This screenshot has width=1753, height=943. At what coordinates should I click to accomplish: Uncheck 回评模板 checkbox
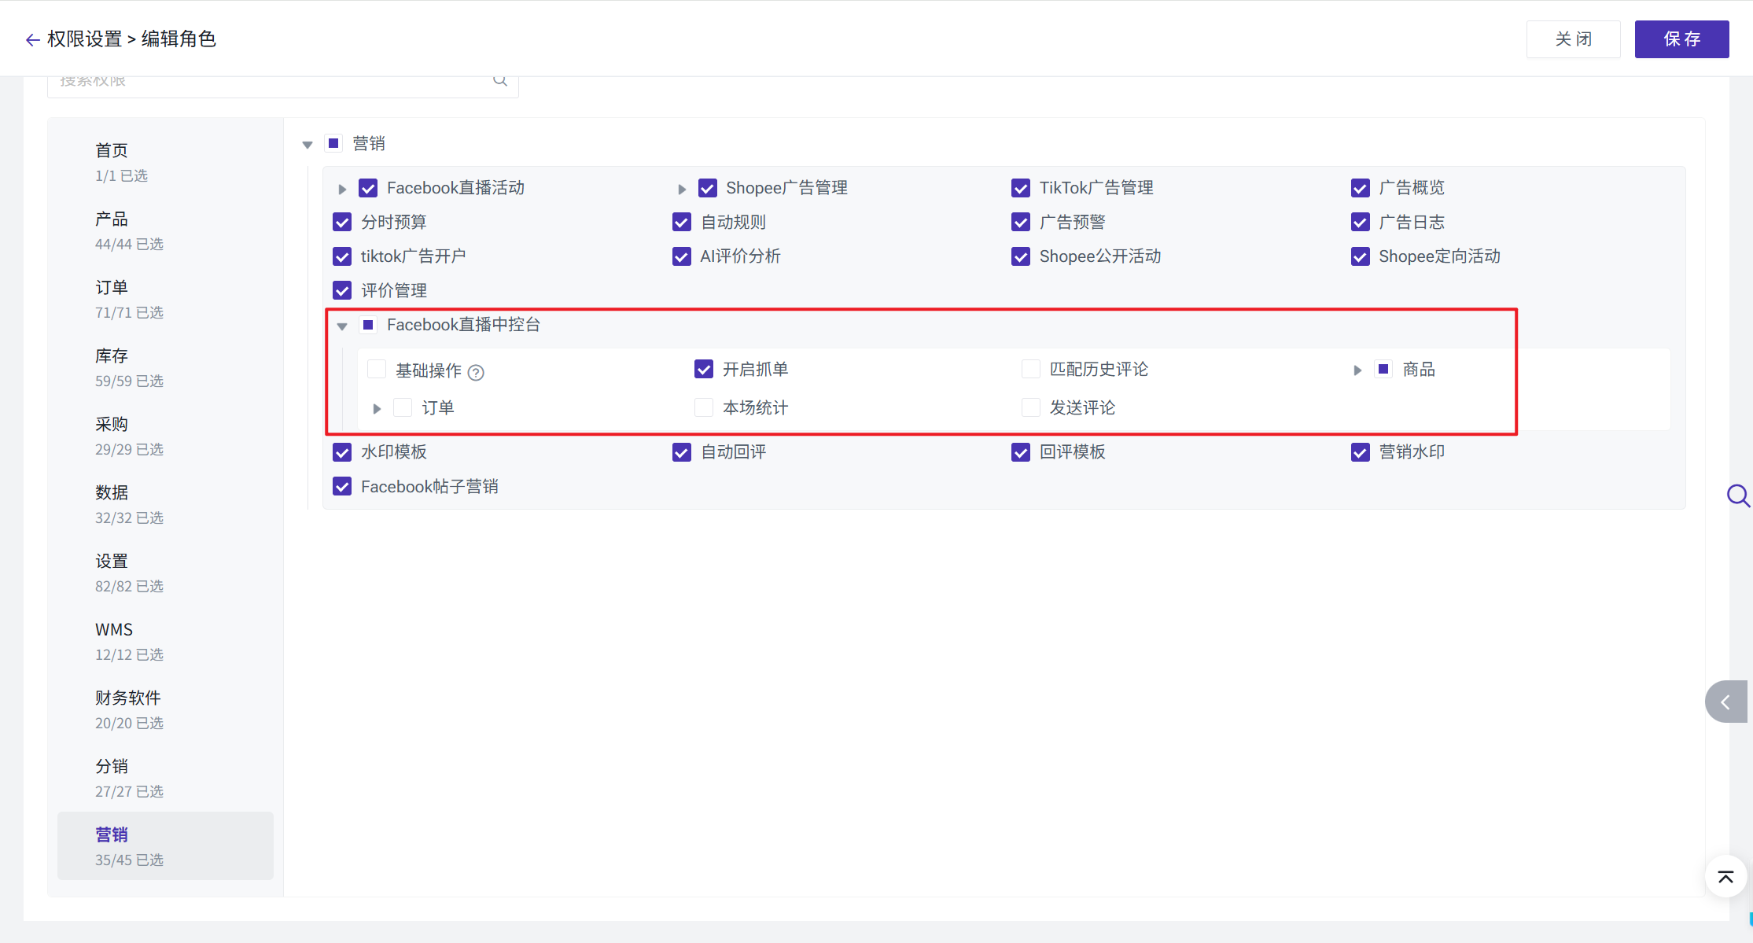pyautogui.click(x=1021, y=452)
